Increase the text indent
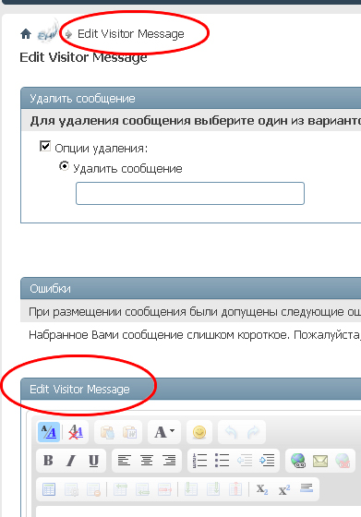This screenshot has width=361, height=517. point(267,461)
